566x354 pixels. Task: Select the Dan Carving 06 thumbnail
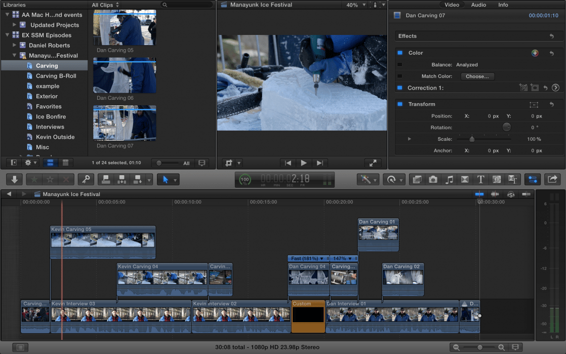(125, 75)
